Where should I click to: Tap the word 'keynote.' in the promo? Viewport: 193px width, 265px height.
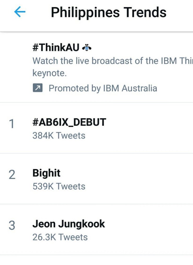pos(50,73)
